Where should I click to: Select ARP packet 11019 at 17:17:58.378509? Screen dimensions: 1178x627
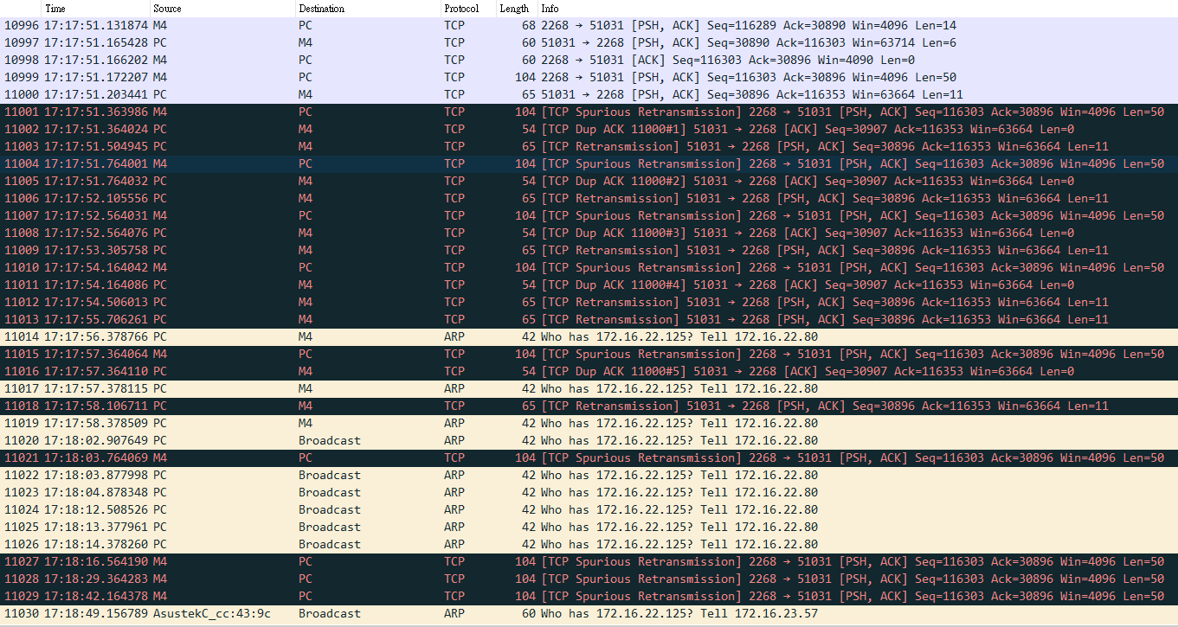(589, 424)
